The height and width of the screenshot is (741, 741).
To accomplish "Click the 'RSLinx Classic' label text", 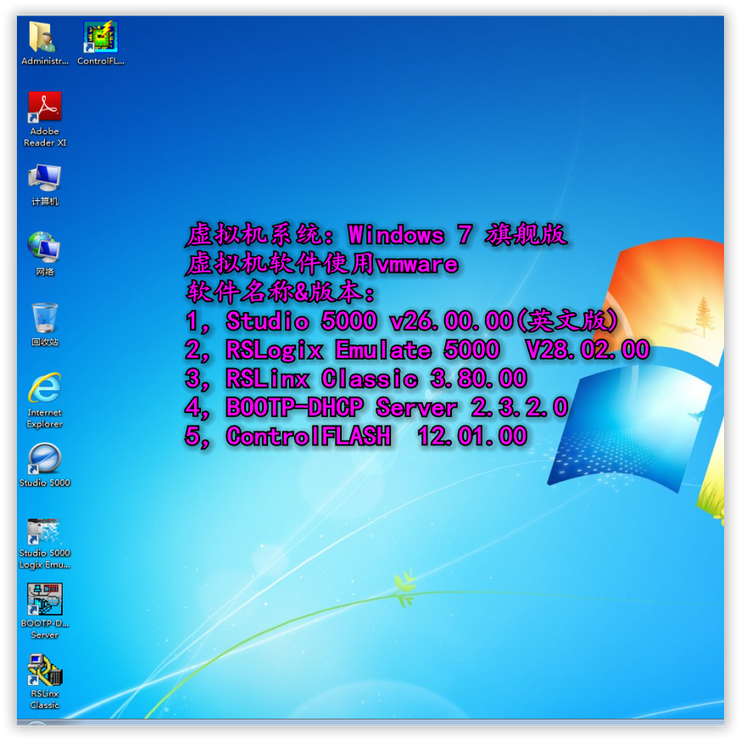I will (44, 699).
